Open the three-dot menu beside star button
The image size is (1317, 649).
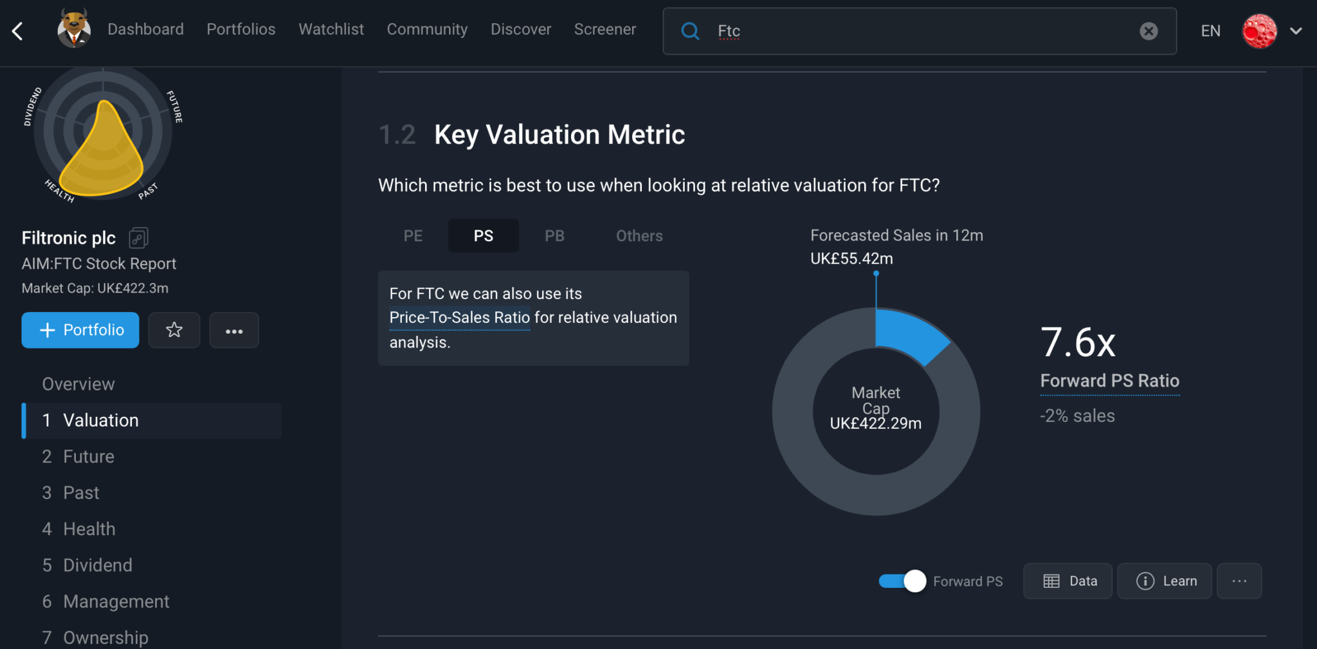234,330
